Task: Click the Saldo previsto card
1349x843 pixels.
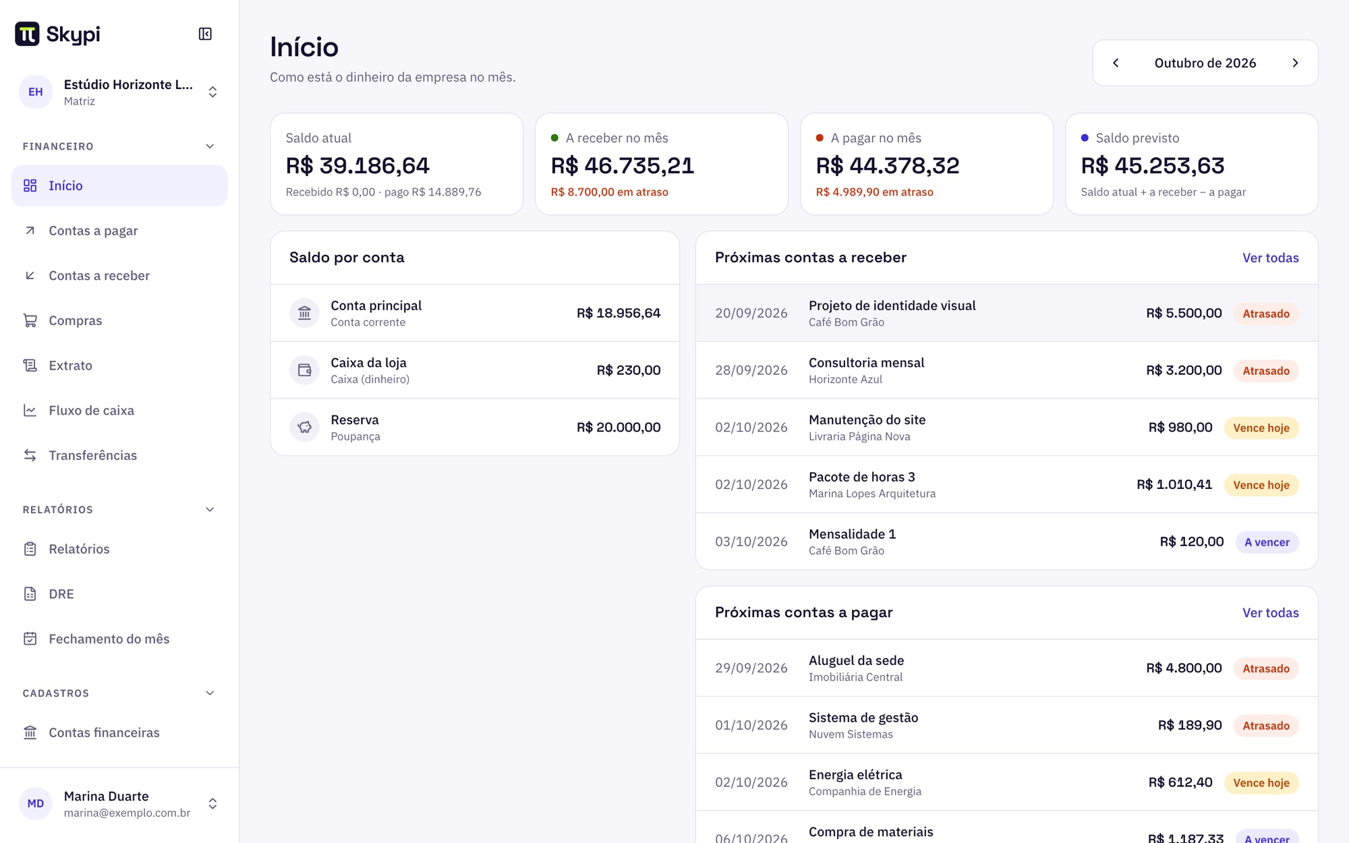Action: 1192,164
